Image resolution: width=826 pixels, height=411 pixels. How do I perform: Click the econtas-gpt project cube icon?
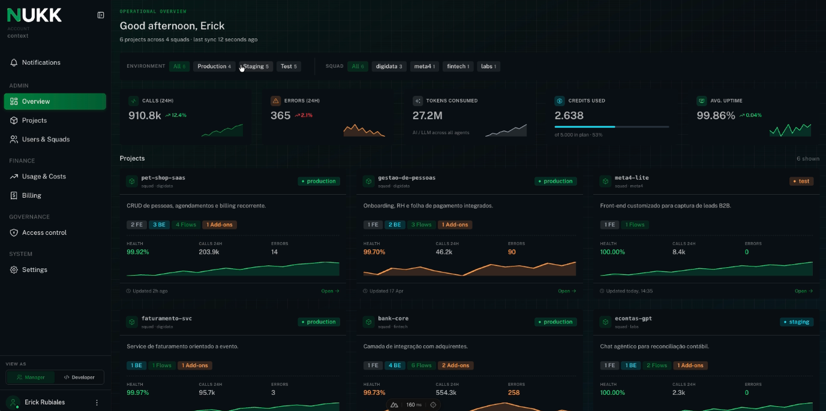click(605, 322)
